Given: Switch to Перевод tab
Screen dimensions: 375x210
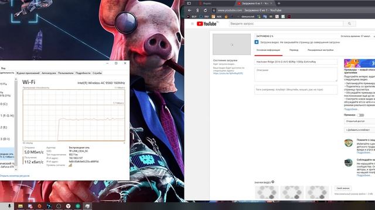Looking at the screenshot, I should click(294, 50).
